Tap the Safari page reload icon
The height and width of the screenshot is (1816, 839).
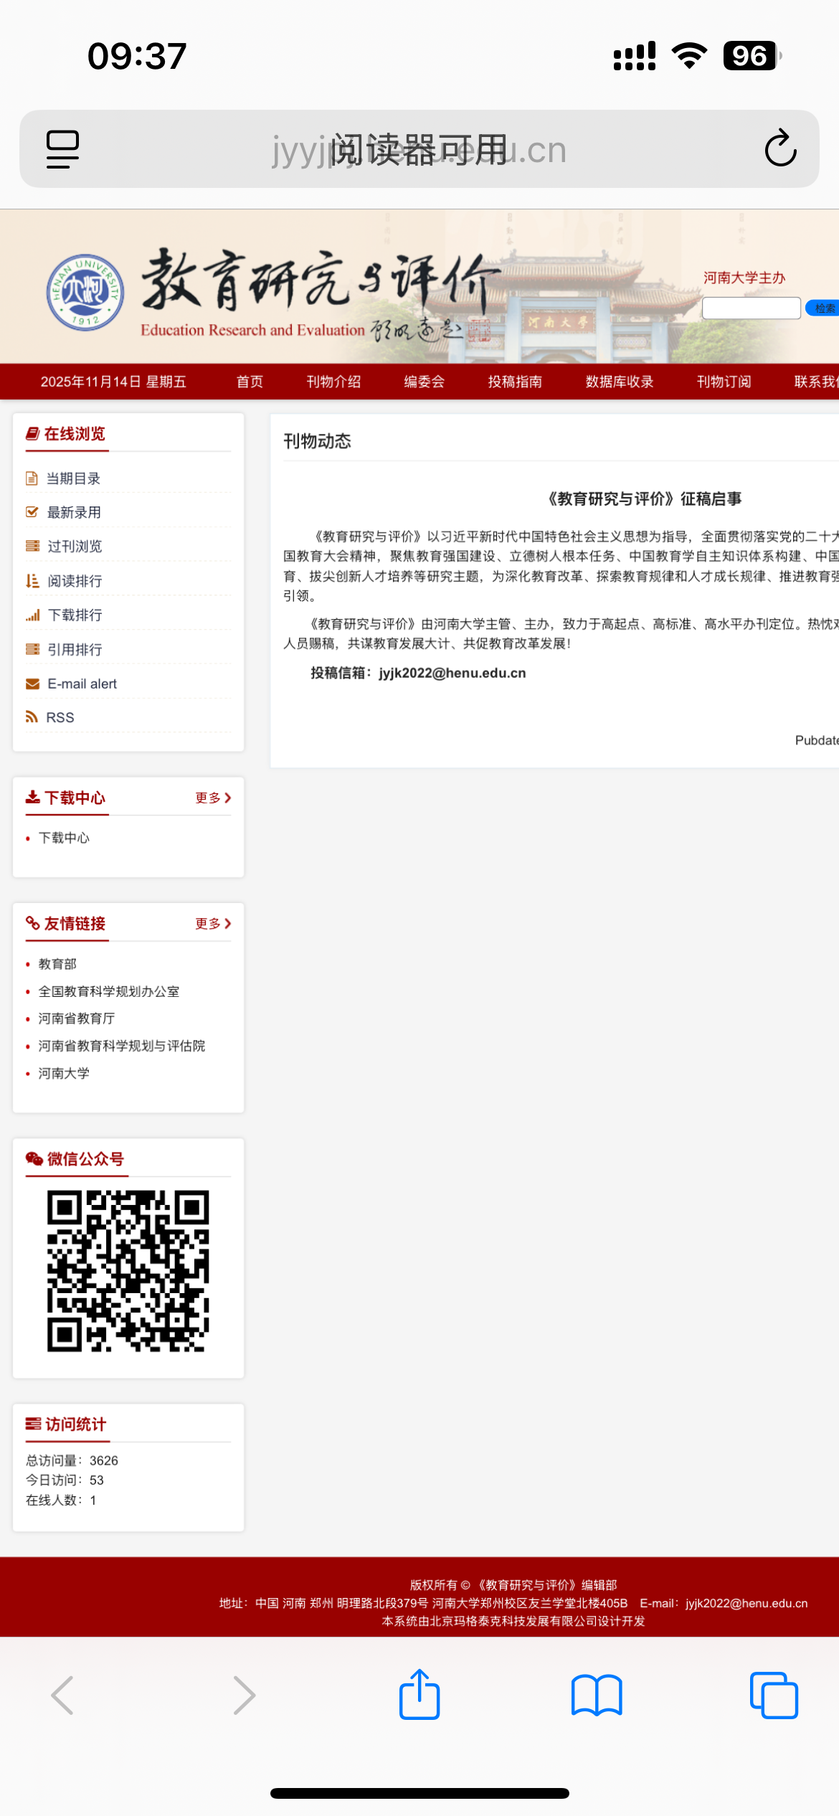[x=780, y=148]
